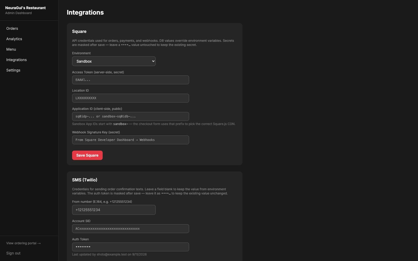Viewport: 418px width, 261px height.
Task: Click Sign out in the sidebar
Action: (13, 253)
